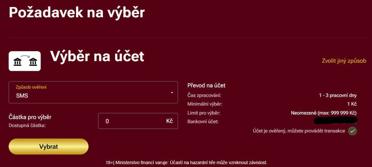Click the Účet je ověřený status text
Viewport: 372px width, 167px height.
pos(299,131)
